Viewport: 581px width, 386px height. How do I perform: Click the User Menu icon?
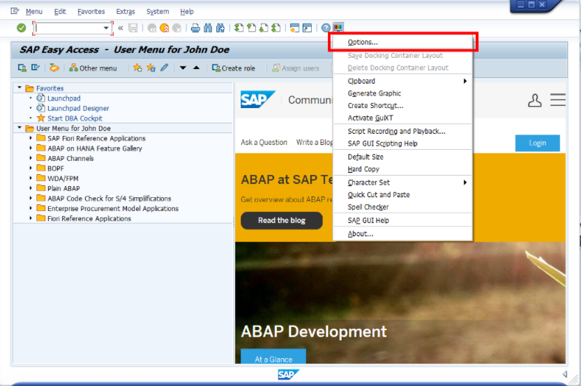(x=22, y=68)
